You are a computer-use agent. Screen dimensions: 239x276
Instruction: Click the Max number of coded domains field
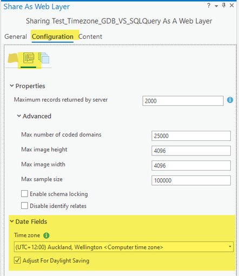[191, 136]
